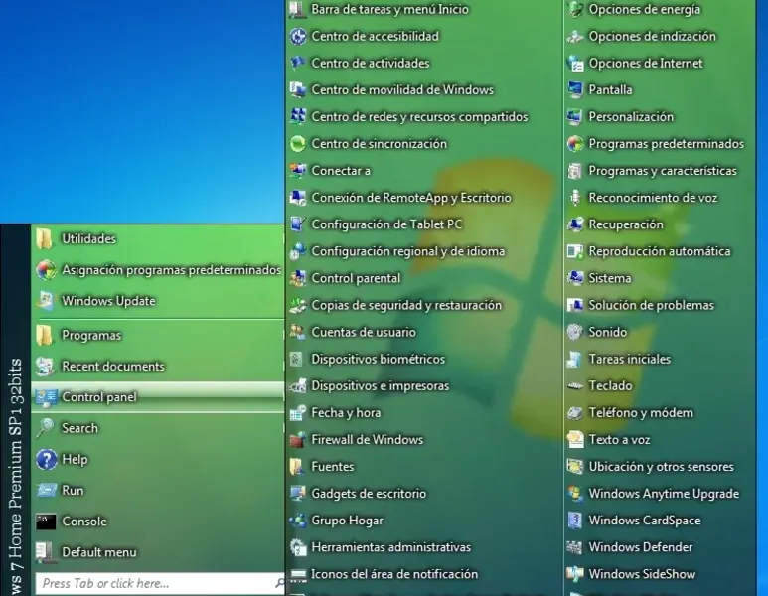Click the Control panel icon
This screenshot has width=768, height=596.
[47, 397]
